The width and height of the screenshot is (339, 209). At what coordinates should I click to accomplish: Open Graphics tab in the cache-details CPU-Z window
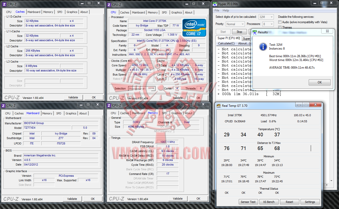pos(72,12)
